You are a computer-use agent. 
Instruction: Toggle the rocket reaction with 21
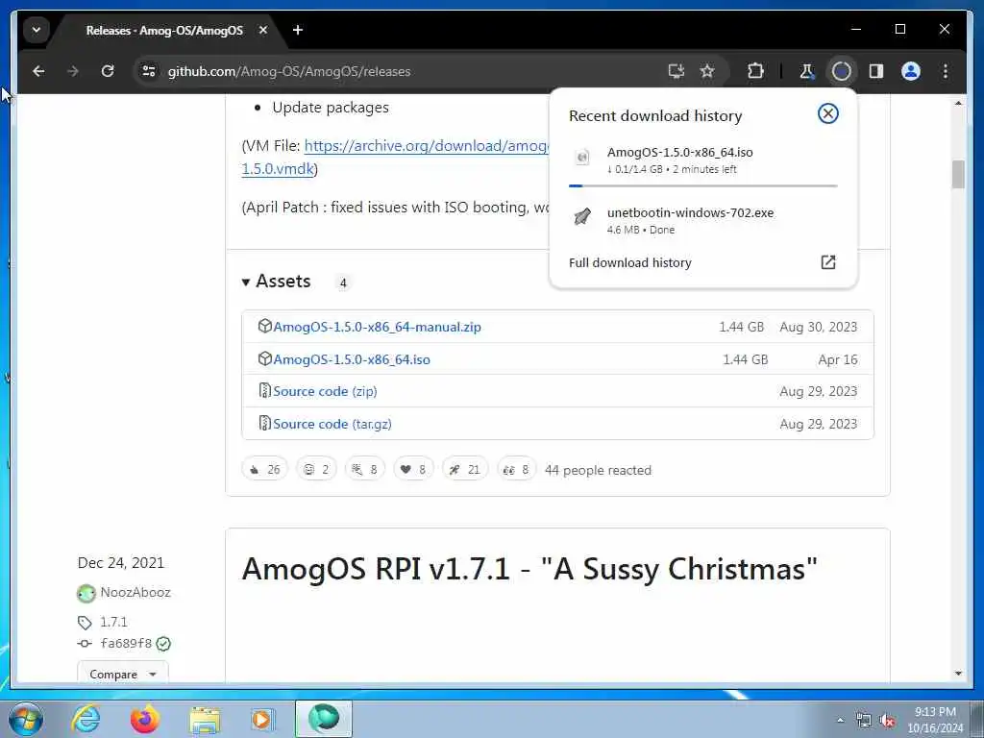(465, 469)
